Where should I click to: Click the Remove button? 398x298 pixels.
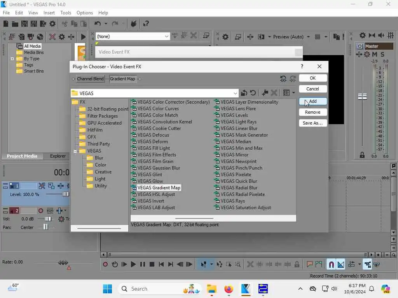313,112
